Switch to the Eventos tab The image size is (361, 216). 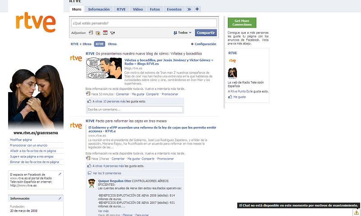tap(174, 9)
